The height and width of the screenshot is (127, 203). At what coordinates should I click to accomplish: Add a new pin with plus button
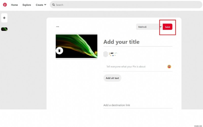(x=4, y=18)
